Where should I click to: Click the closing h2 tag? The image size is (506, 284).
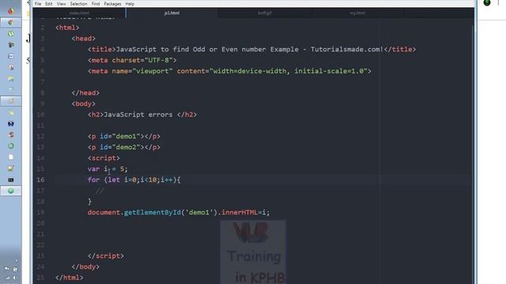tap(187, 114)
